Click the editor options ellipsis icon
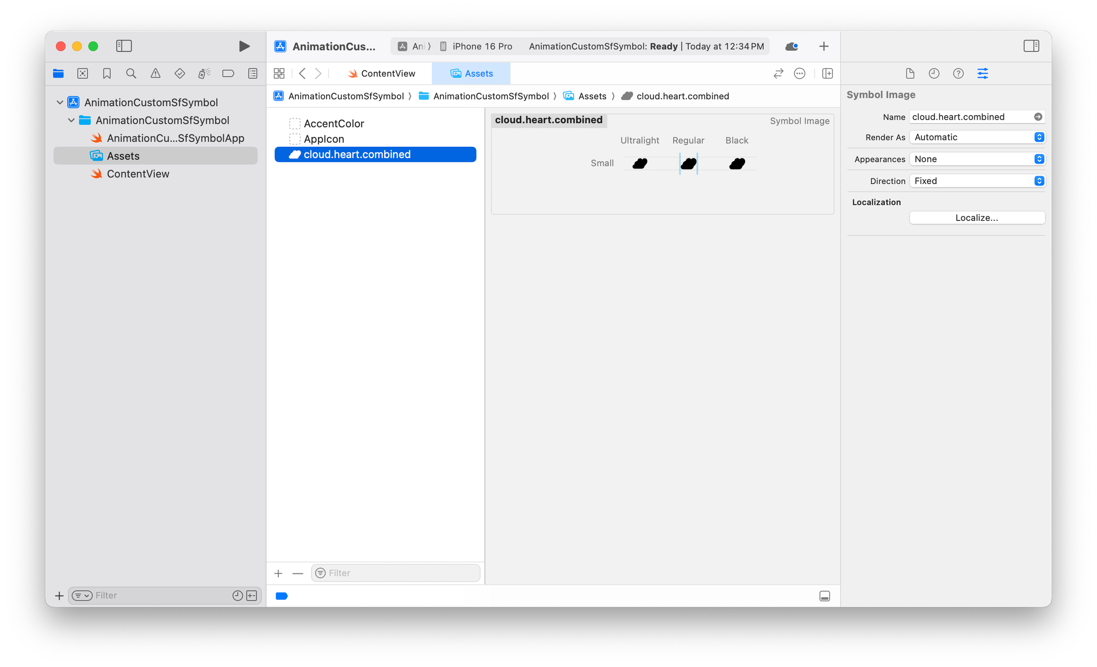Screen dimensions: 1097x667 pyautogui.click(x=800, y=73)
